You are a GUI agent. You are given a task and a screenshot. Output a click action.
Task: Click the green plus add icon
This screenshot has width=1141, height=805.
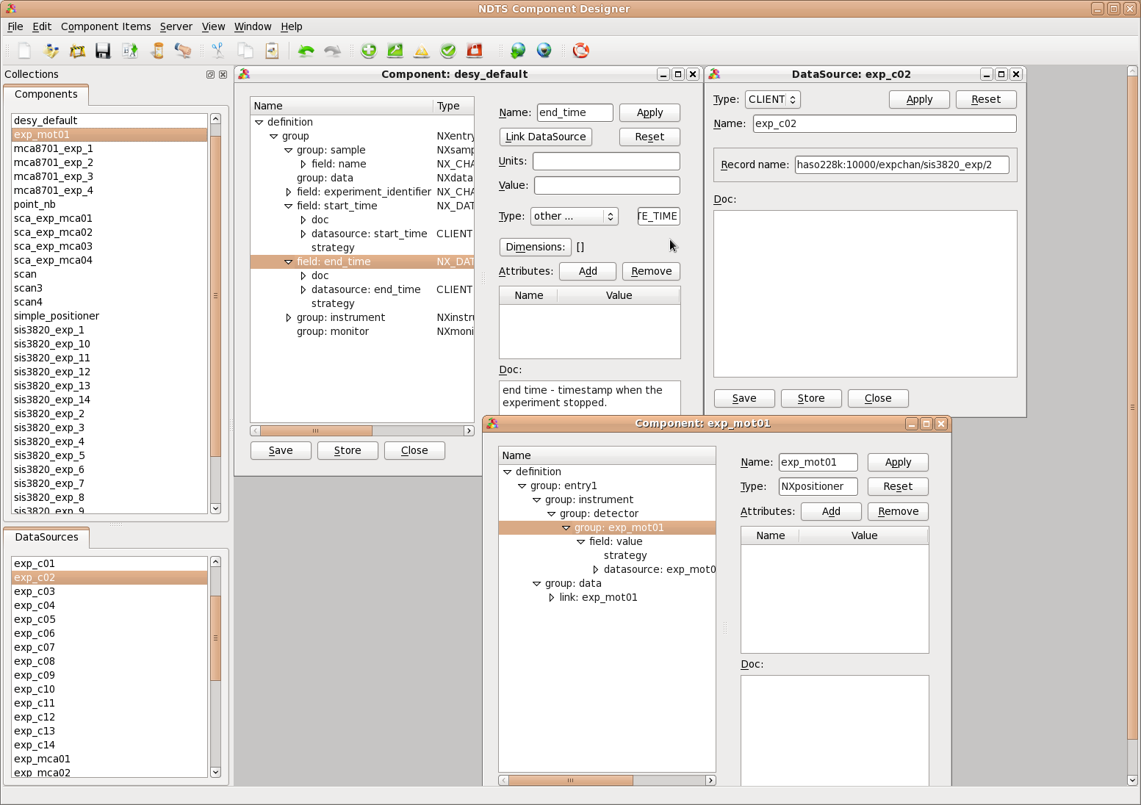(369, 51)
